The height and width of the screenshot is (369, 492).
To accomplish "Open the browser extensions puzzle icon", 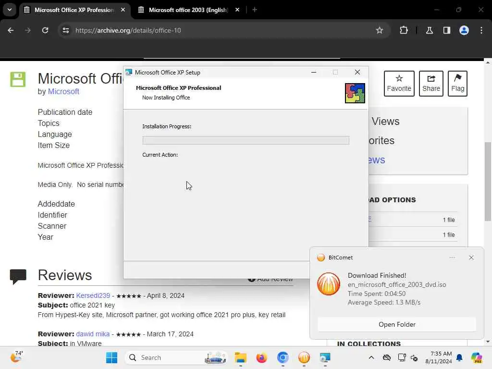I will [404, 30].
